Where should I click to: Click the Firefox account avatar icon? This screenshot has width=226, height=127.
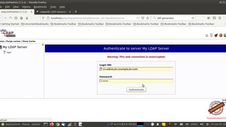click(220, 18)
